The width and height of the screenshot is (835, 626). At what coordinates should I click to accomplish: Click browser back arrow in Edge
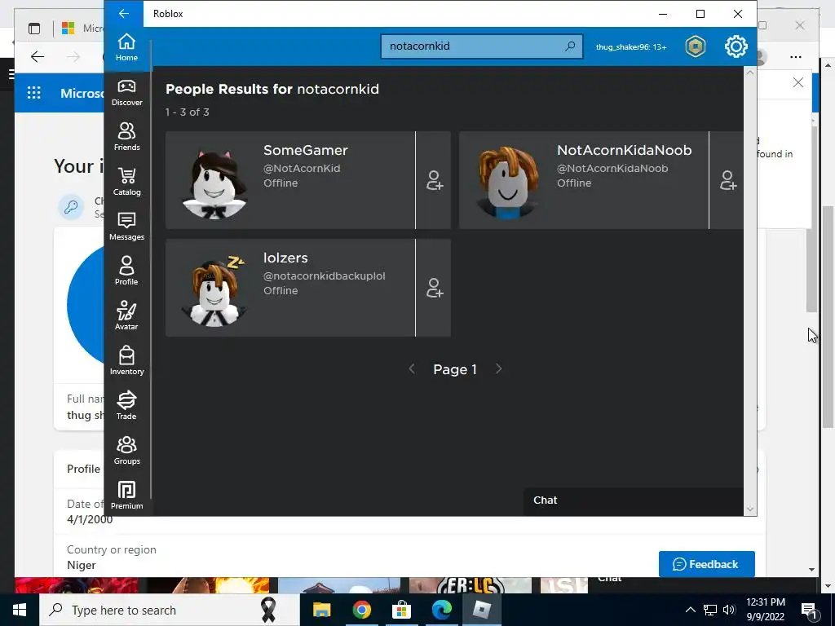[x=38, y=57]
